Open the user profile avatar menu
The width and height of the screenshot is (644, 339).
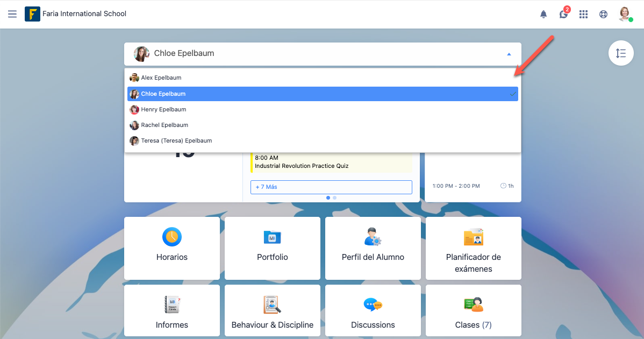click(625, 14)
